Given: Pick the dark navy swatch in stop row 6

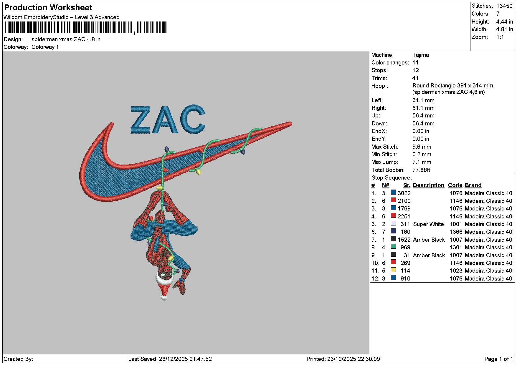Looking at the screenshot, I should [x=393, y=231].
